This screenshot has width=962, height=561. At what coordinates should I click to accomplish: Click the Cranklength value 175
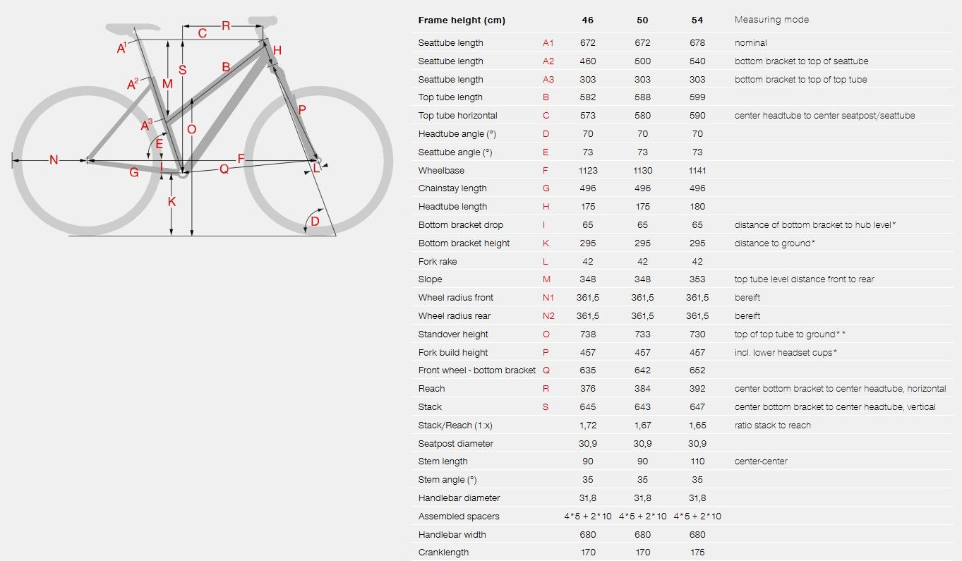pos(697,553)
